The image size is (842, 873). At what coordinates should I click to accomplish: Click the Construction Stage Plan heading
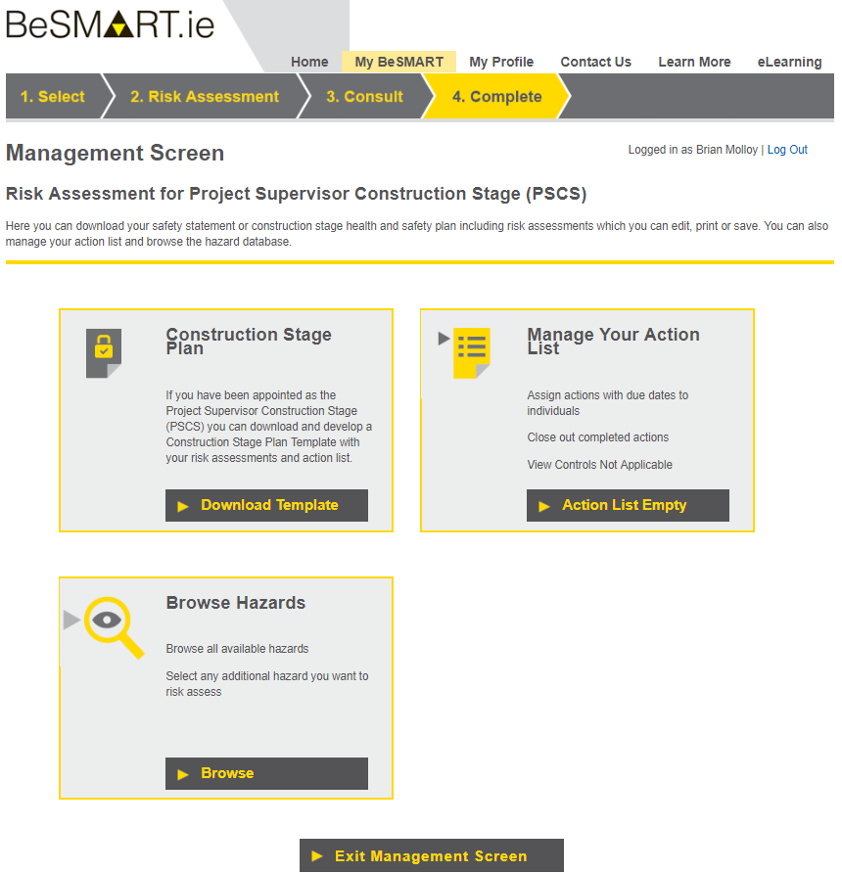tap(249, 342)
